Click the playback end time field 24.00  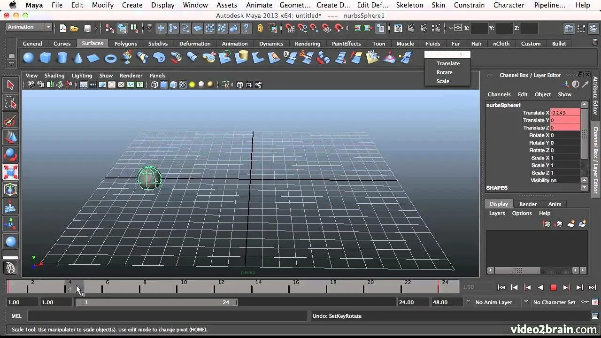coord(413,302)
